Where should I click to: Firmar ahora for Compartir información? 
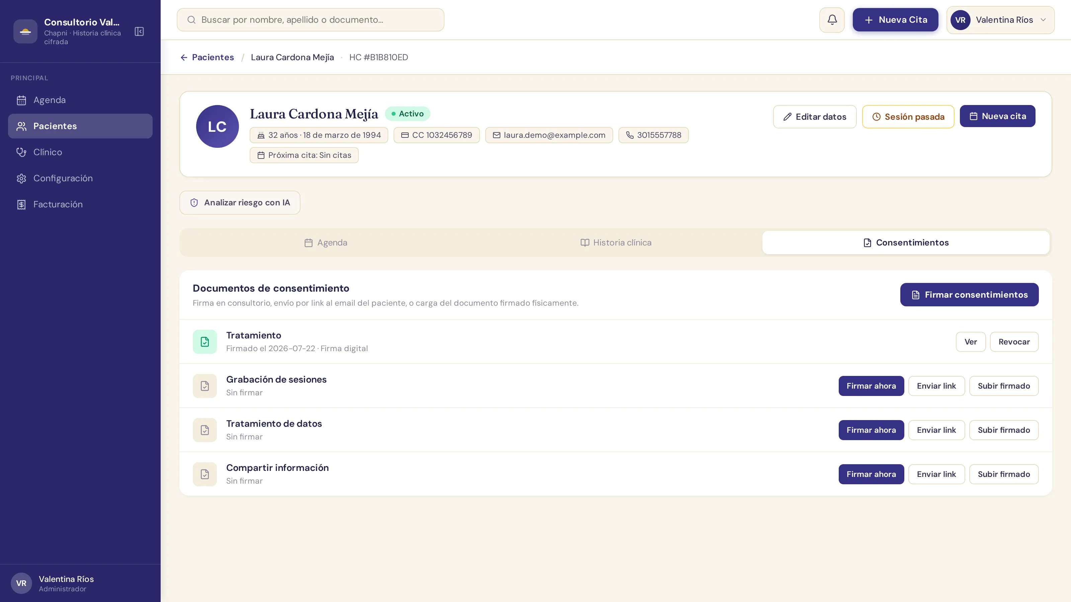(871, 474)
